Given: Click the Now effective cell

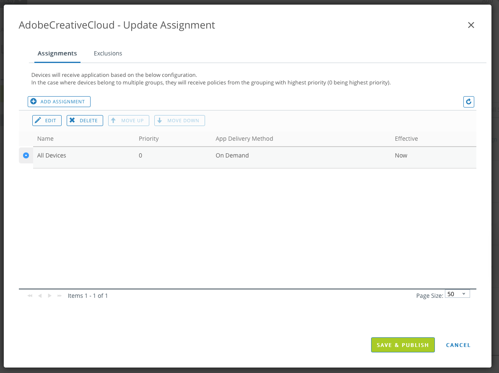Looking at the screenshot, I should 401,155.
